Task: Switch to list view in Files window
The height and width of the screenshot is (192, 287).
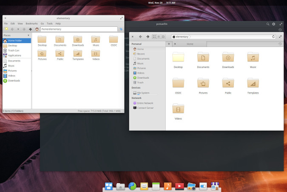Action: (x=158, y=37)
